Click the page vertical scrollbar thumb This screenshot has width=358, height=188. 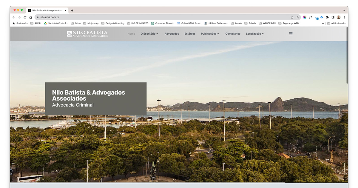pyautogui.click(x=347, y=55)
